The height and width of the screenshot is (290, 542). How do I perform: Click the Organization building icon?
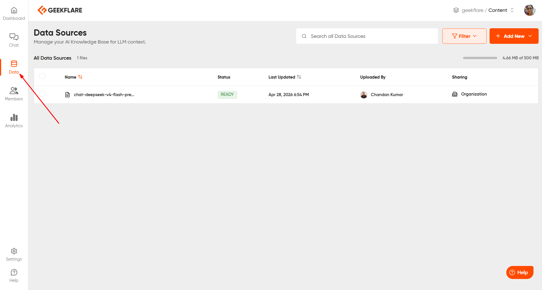coord(455,94)
